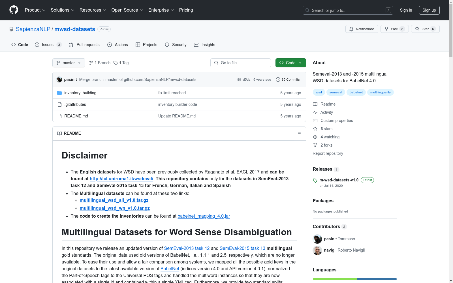Select the Code tab
Image resolution: width=453 pixels, height=283 pixels.
[x=20, y=45]
